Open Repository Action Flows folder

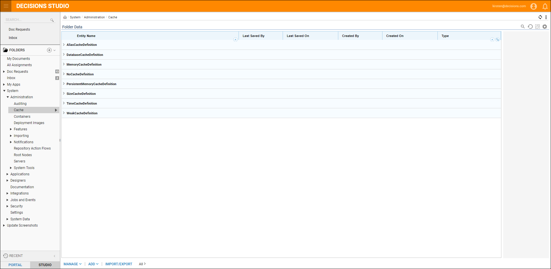pyautogui.click(x=32, y=148)
